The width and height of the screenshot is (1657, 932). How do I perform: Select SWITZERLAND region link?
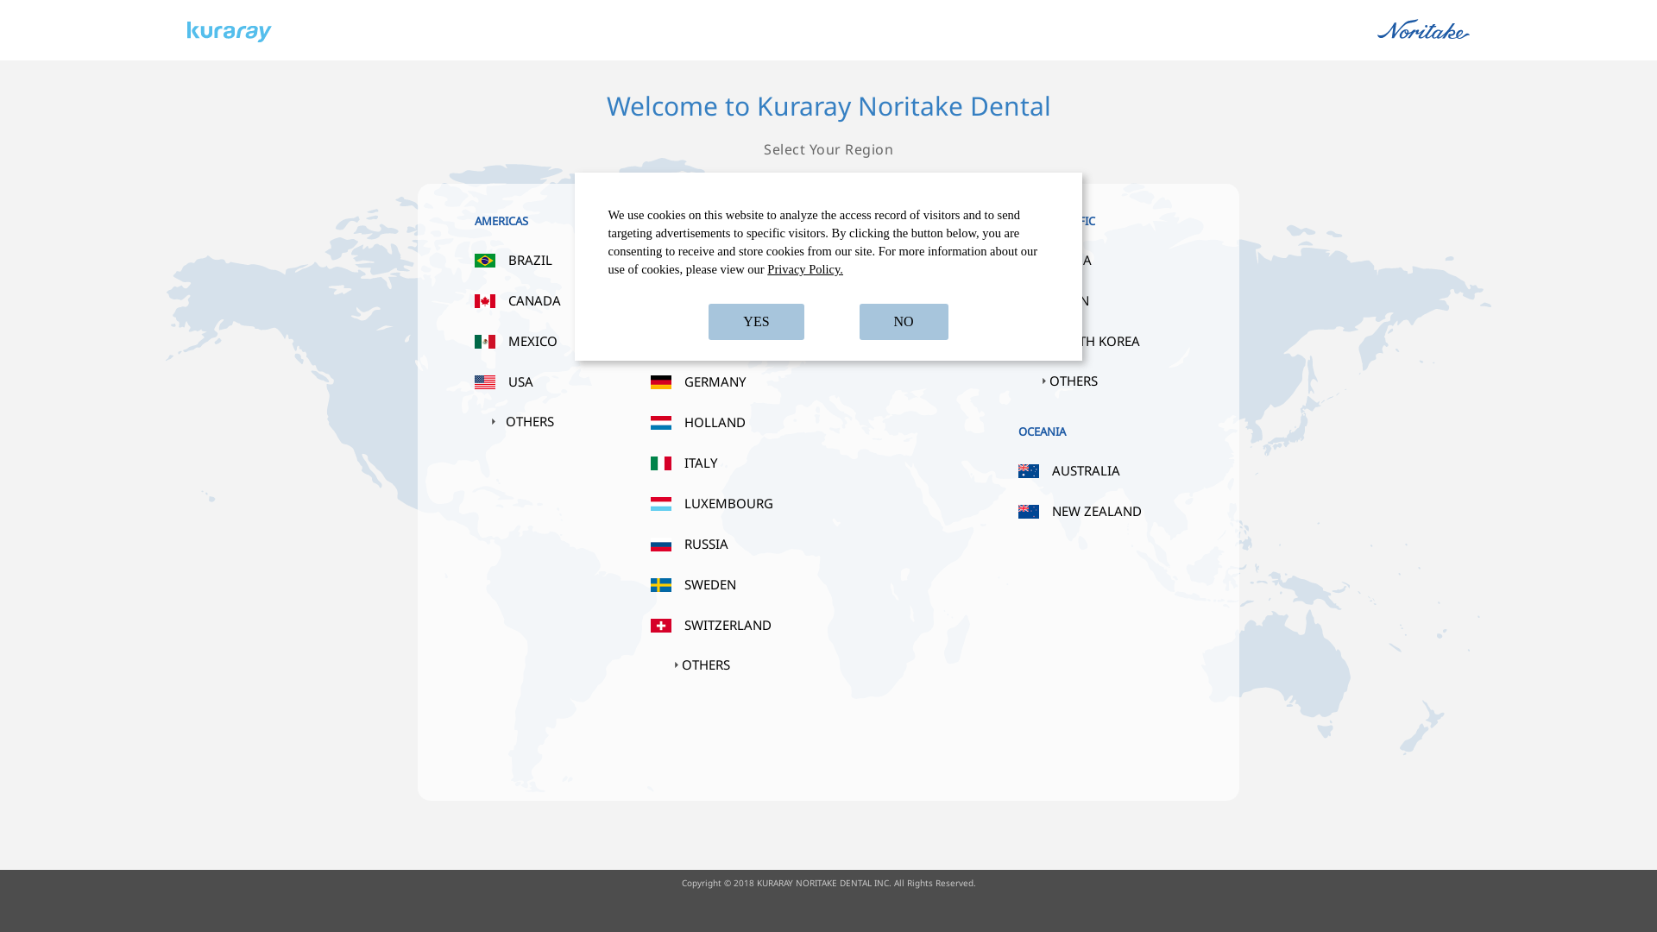click(x=728, y=625)
